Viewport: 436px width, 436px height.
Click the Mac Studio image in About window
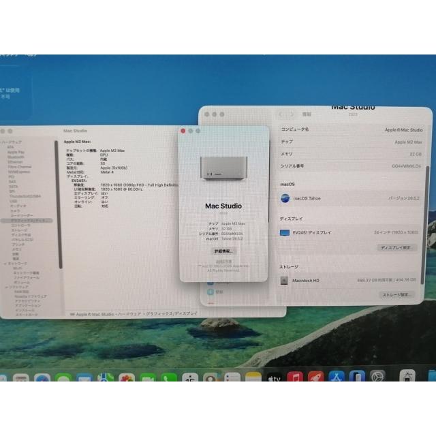[x=223, y=168]
